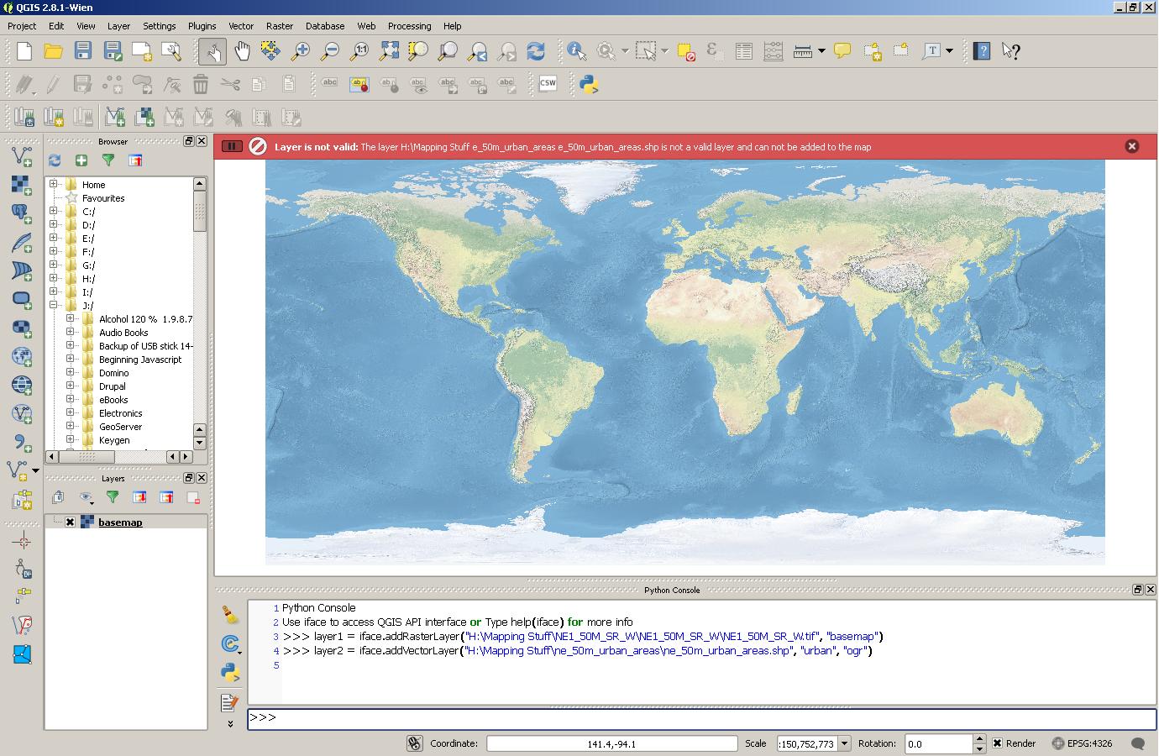Click EPSG:4326 CRS status button

[x=1083, y=743]
